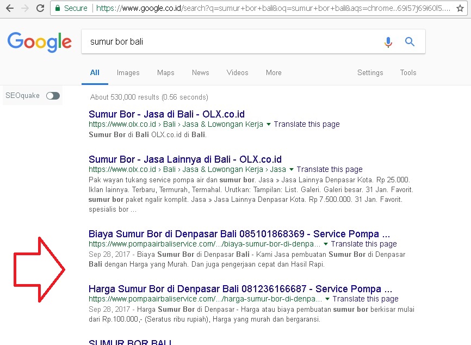Open search Settings
The image size is (471, 345).
pos(370,73)
